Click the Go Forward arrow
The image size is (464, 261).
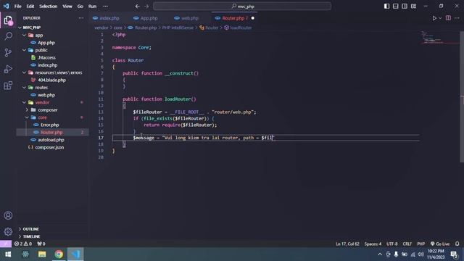[146, 7]
